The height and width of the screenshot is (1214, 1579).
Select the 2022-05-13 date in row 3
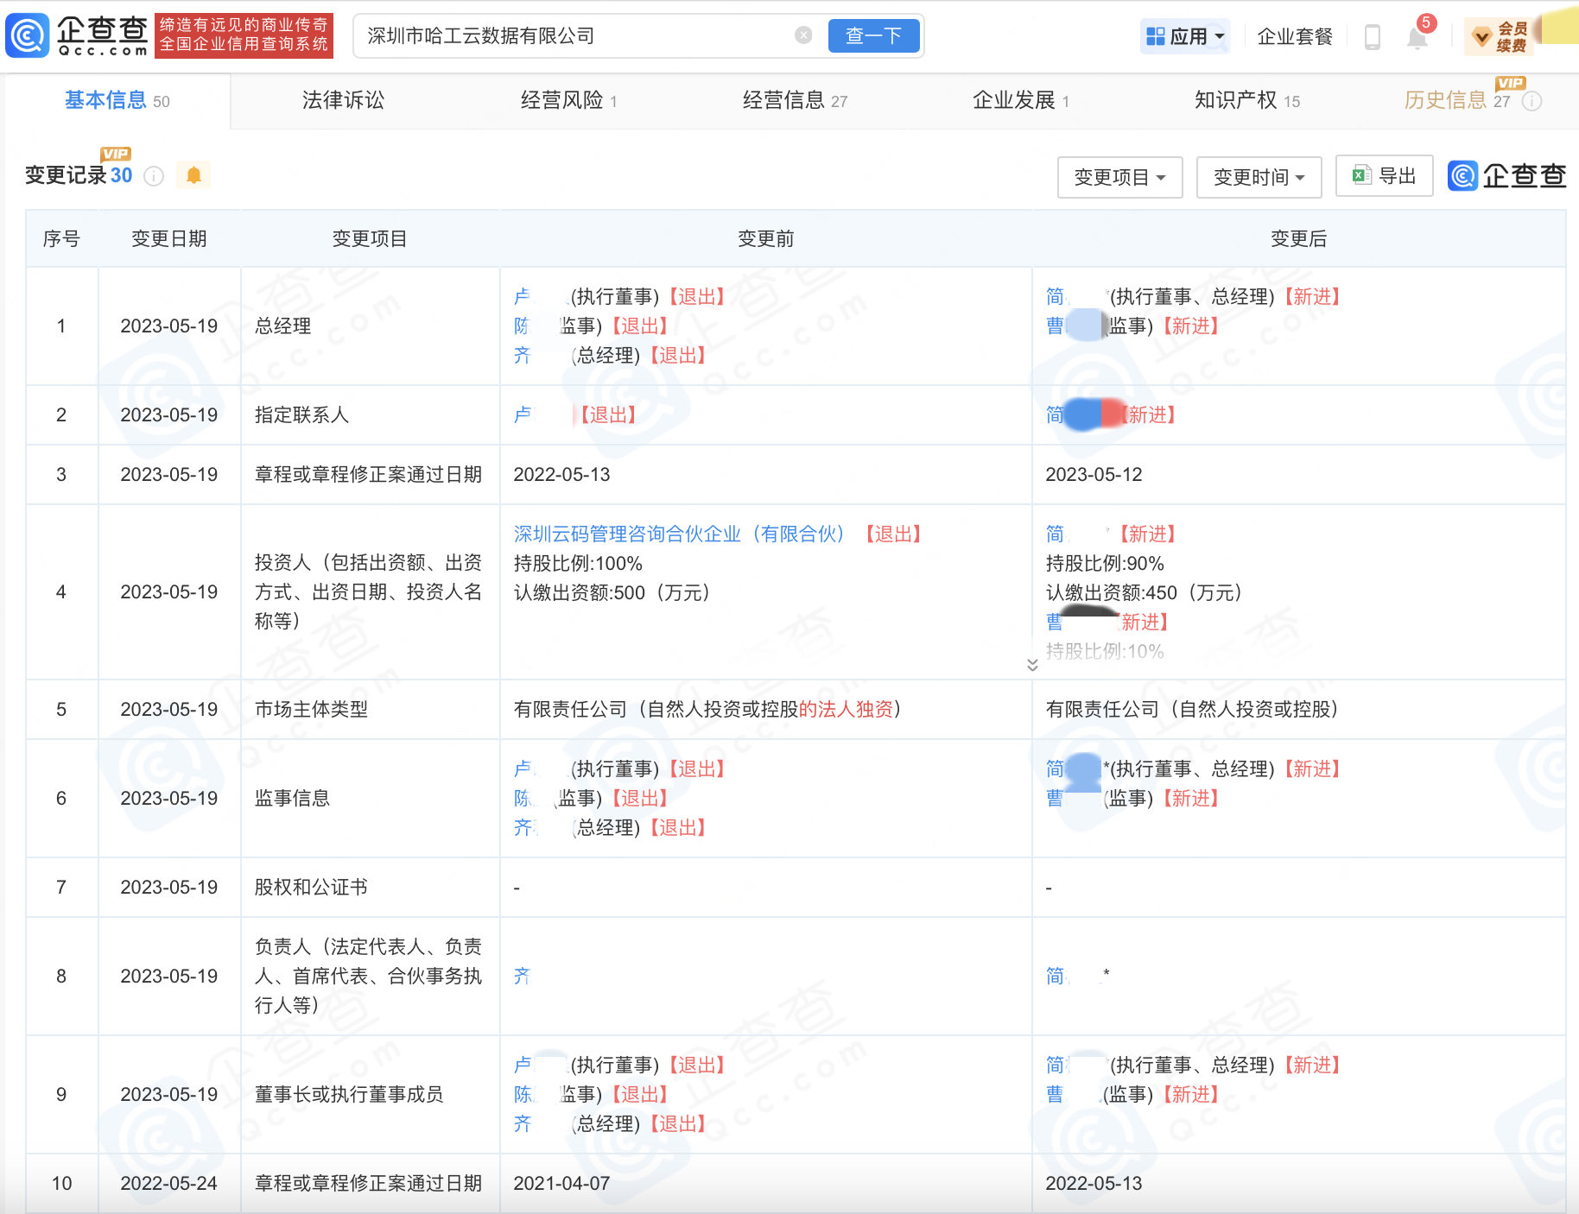coord(561,475)
